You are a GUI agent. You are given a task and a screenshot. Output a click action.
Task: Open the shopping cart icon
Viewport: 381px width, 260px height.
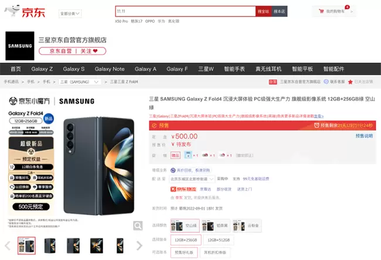point(321,11)
